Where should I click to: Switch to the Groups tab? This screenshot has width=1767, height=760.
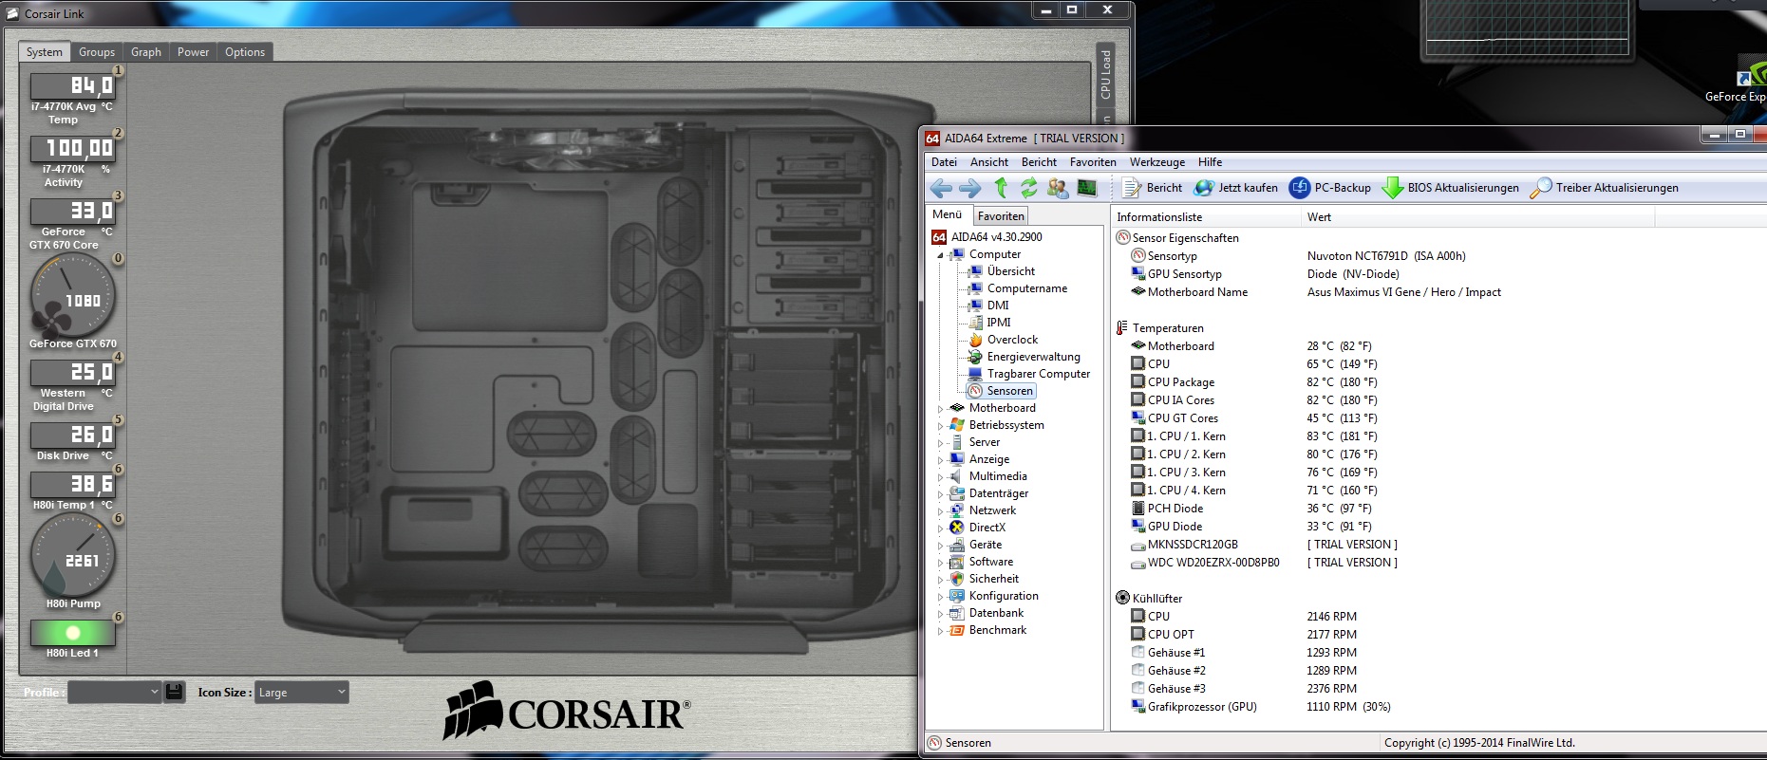click(97, 52)
